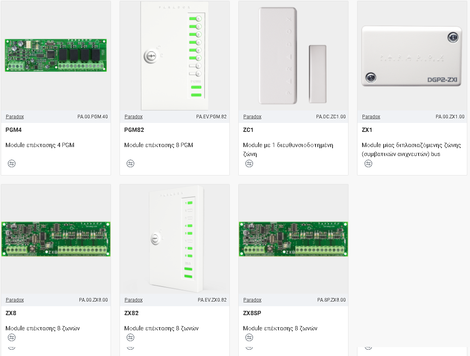Open the ZX8 product title
Image resolution: width=470 pixels, height=356 pixels.
(x=11, y=313)
